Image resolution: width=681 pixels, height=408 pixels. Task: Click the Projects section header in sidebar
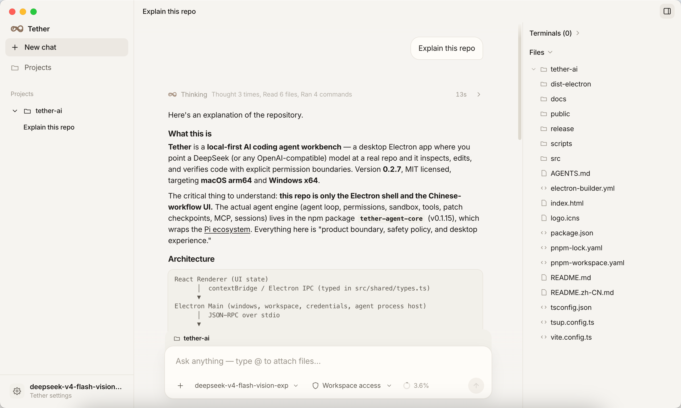pyautogui.click(x=22, y=94)
